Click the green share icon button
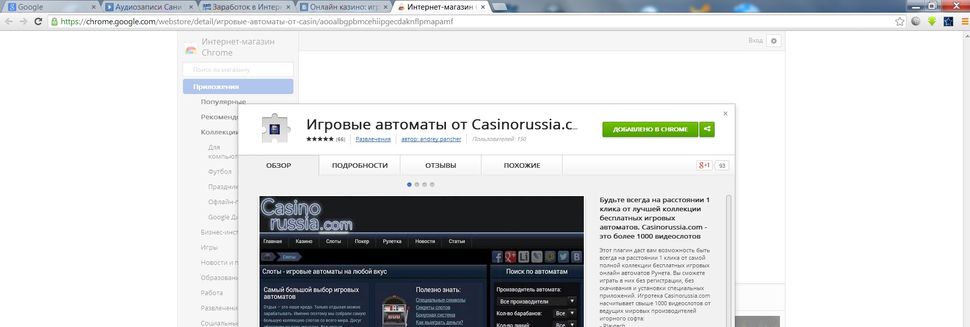This screenshot has width=970, height=327. click(707, 129)
